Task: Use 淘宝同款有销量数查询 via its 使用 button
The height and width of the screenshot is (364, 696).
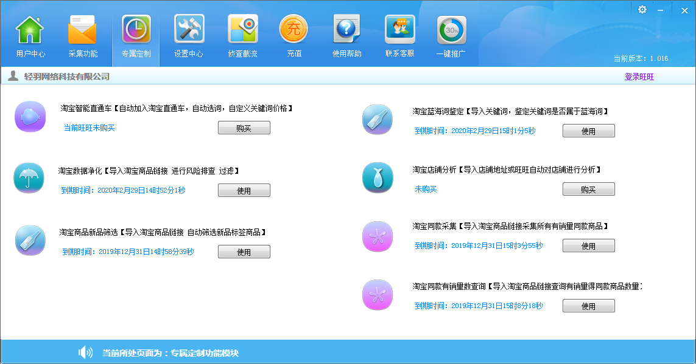Action: 589,306
